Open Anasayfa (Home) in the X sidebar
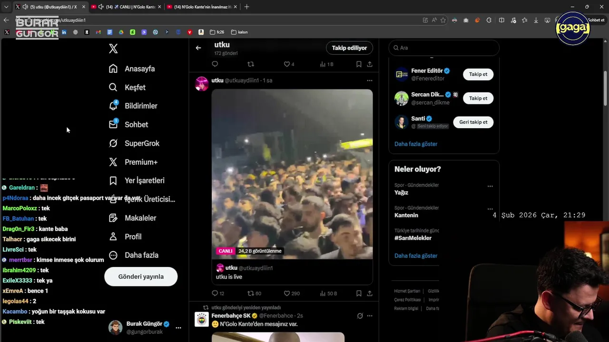This screenshot has height=342, width=609. [x=132, y=68]
